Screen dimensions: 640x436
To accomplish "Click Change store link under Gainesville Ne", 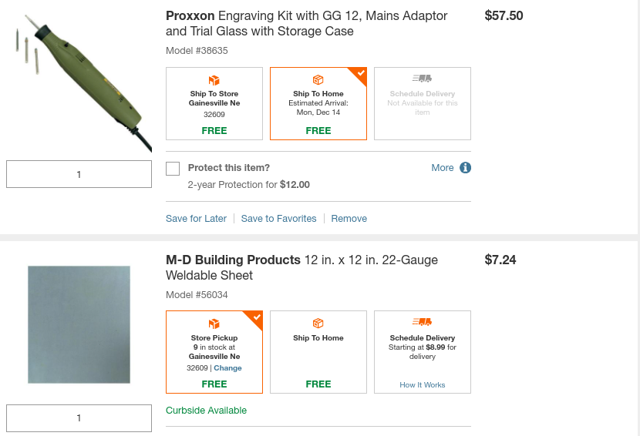I will (x=227, y=368).
